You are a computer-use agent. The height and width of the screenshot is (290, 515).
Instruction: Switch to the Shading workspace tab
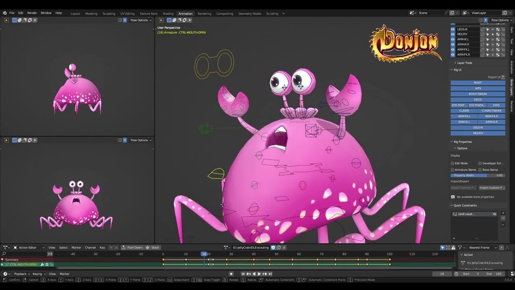pyautogui.click(x=168, y=13)
